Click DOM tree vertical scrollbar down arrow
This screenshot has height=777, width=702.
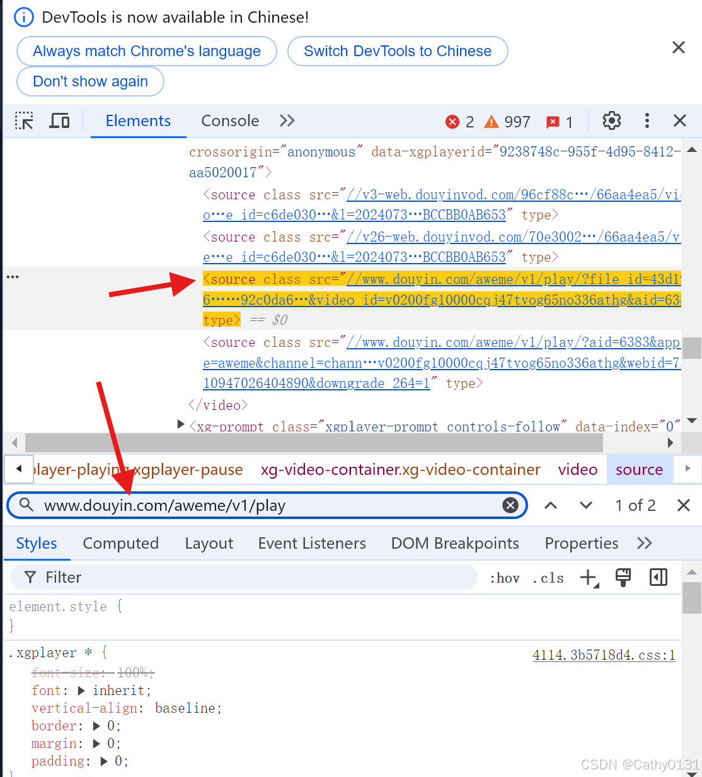click(x=692, y=421)
